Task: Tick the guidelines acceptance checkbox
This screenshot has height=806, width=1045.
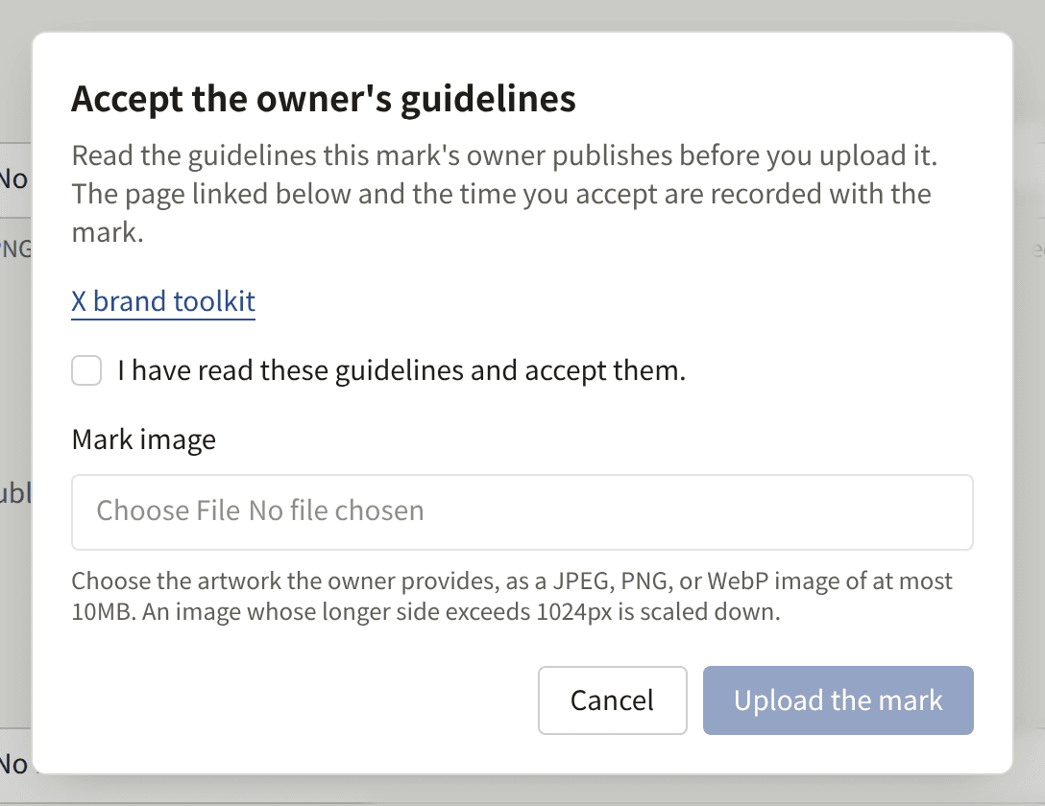Action: (x=86, y=370)
